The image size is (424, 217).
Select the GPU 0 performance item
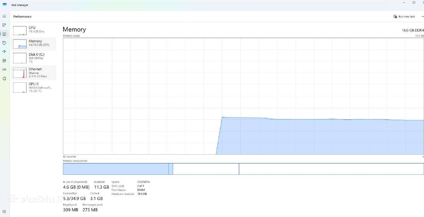coord(34,87)
